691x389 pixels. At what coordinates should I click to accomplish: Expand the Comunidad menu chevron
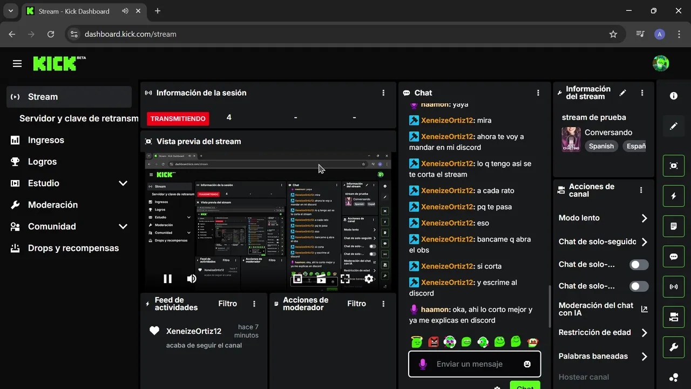point(123,226)
